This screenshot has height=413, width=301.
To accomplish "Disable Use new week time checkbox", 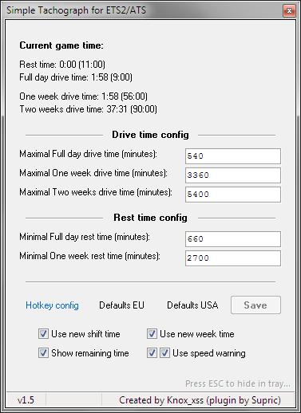I will point(152,334).
